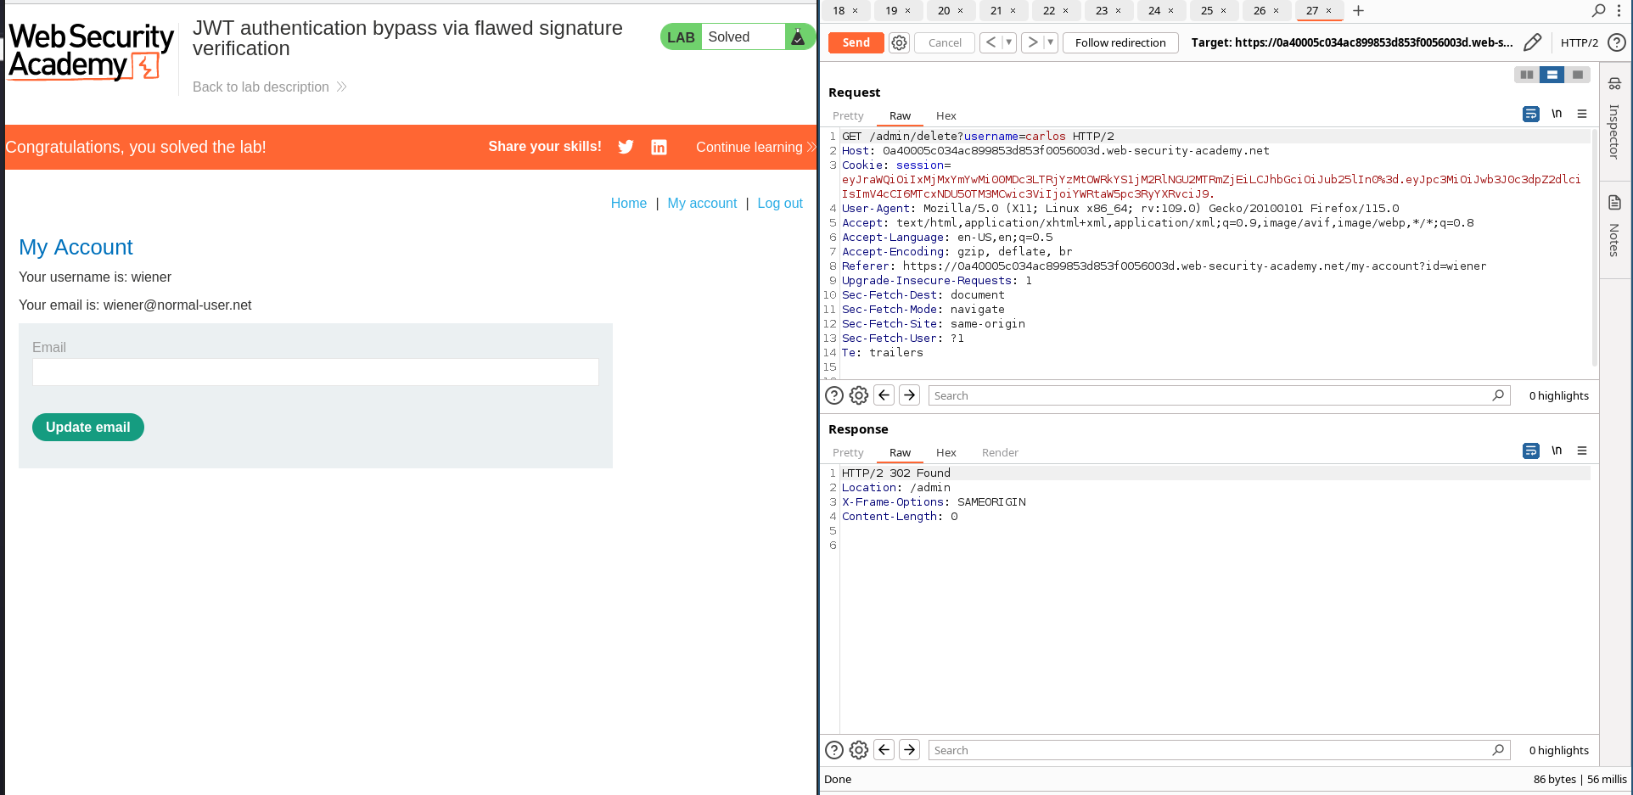
Task: Click the Update email button
Action: (88, 427)
